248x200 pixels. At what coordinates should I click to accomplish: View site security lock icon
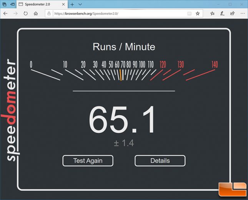click(x=49, y=13)
